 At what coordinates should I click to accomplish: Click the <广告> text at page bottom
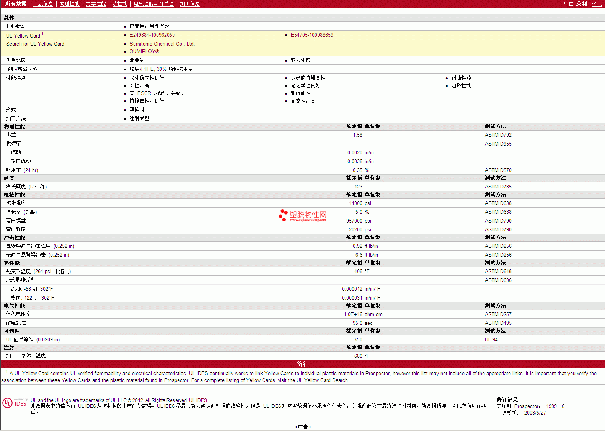pos(303,427)
